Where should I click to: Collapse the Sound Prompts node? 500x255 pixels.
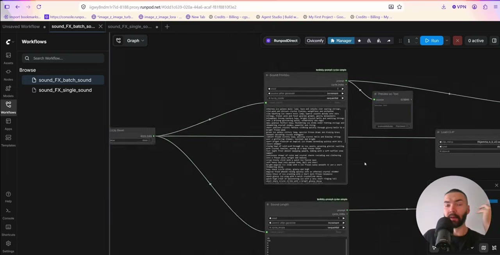pos(267,75)
